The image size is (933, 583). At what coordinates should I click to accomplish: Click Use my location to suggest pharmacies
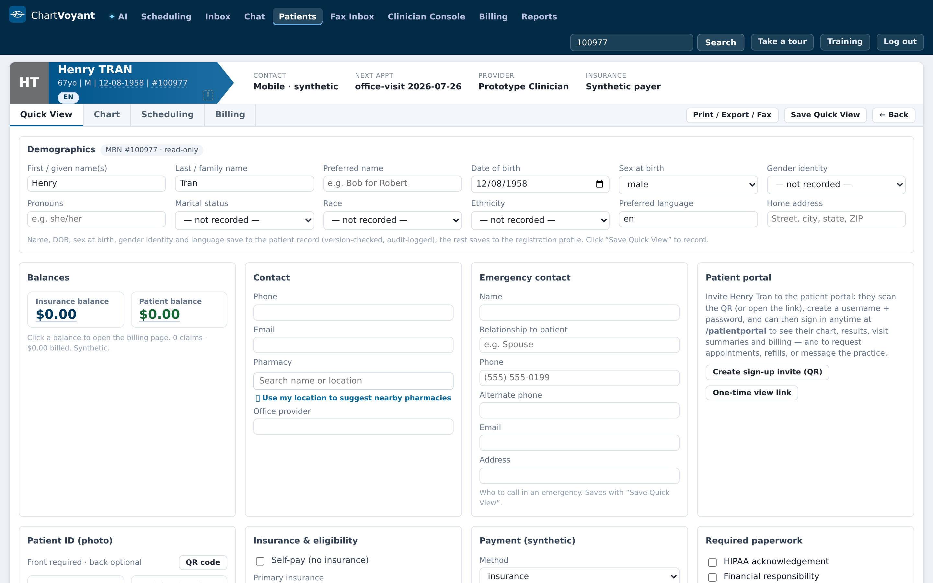[353, 398]
